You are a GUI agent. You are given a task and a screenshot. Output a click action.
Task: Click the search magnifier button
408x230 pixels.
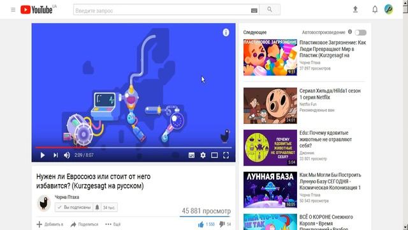270,10
